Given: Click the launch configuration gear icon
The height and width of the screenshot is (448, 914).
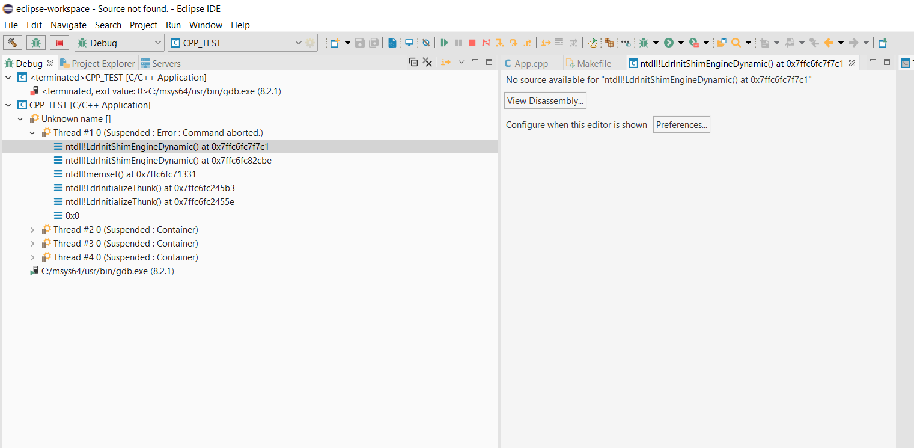Looking at the screenshot, I should click(310, 43).
